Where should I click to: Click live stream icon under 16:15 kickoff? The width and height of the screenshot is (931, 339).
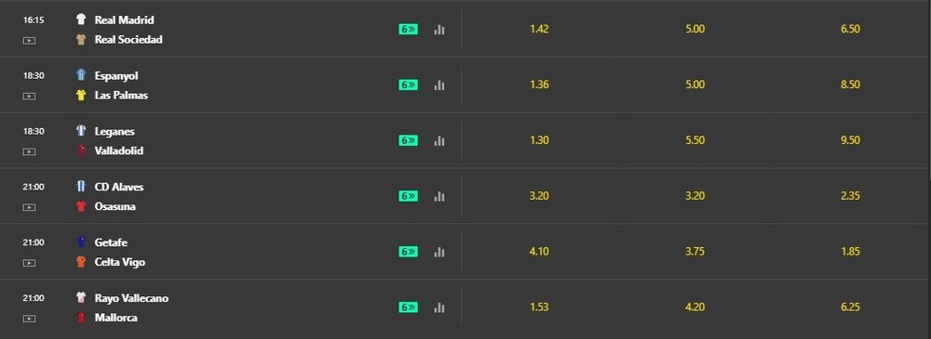(29, 40)
